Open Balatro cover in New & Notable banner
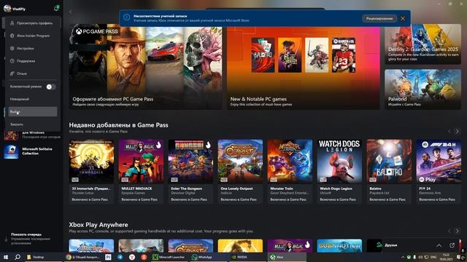The image size is (467, 262). click(x=263, y=55)
